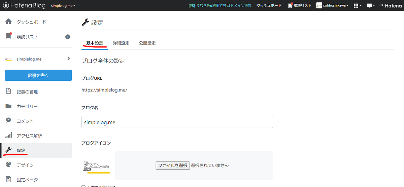Screen dimensions: 404x187
Task: Open 設定 in the sidebar
Action: click(21, 151)
